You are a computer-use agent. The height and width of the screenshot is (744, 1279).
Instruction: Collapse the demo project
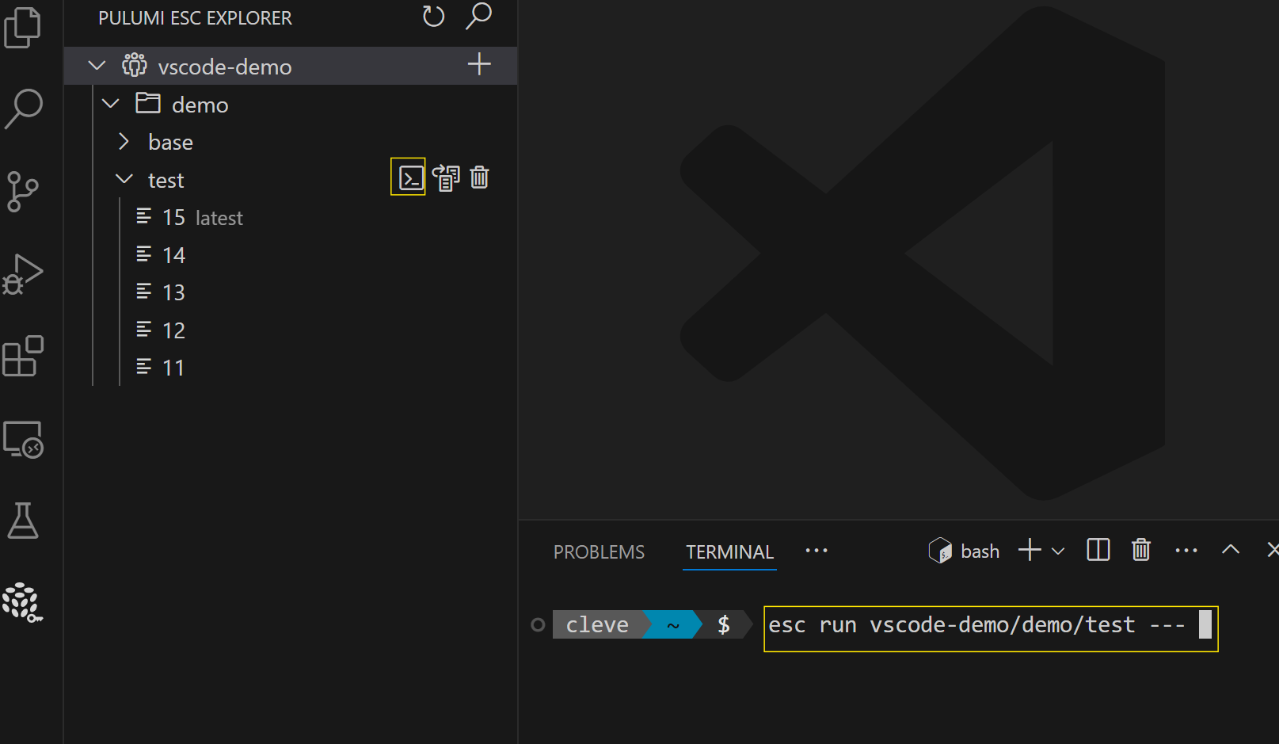pos(110,103)
